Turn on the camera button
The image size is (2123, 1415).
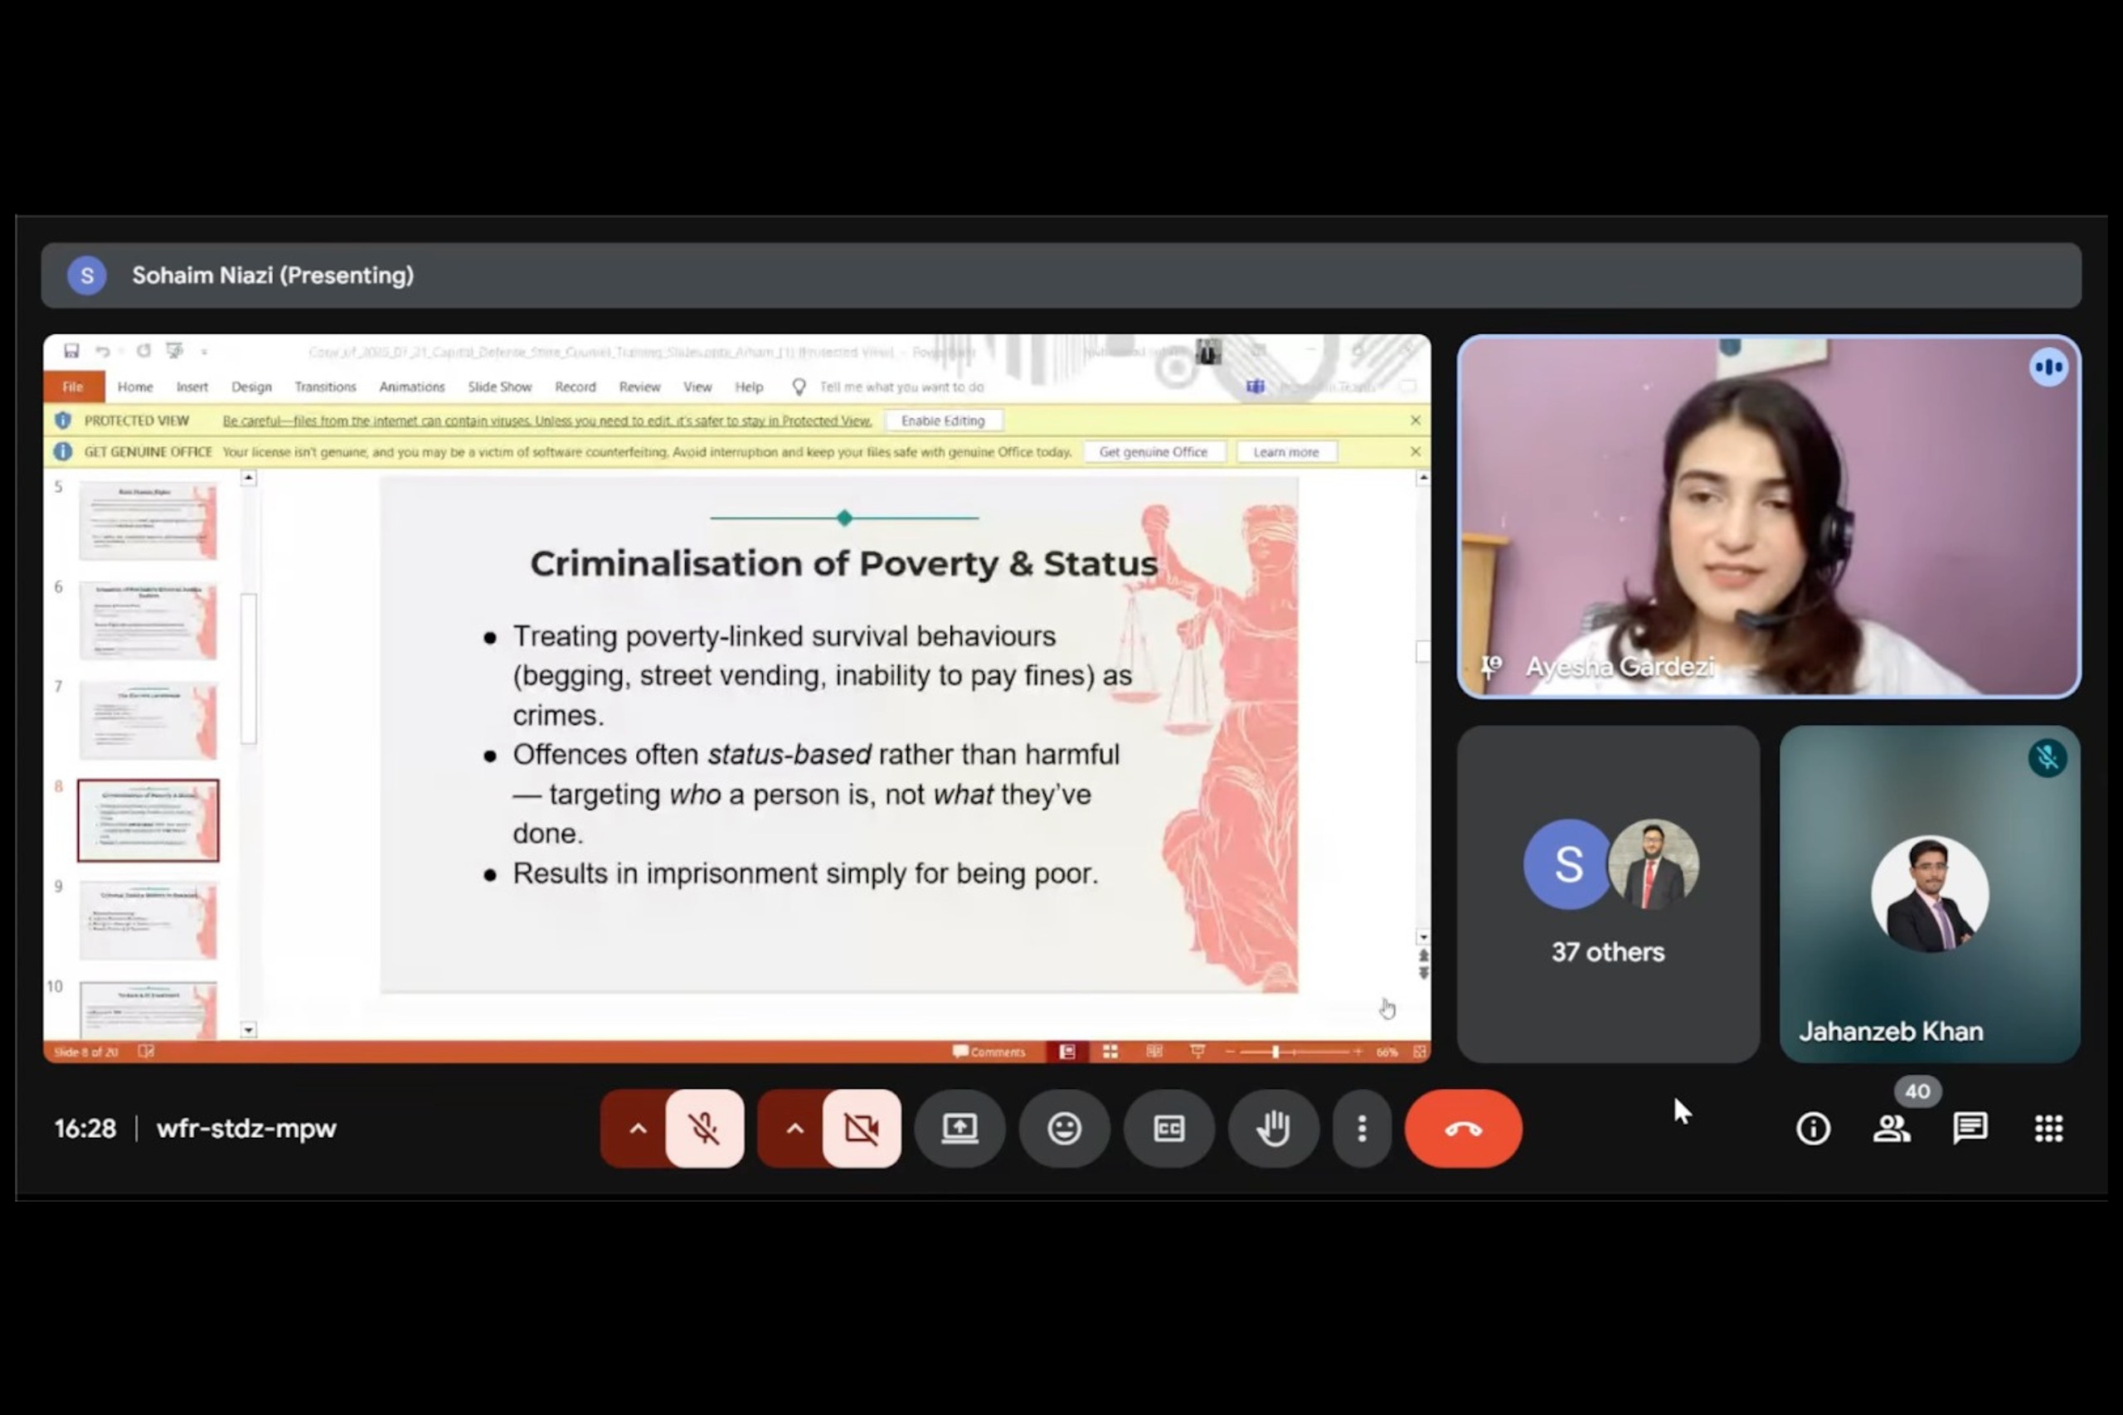pos(861,1128)
